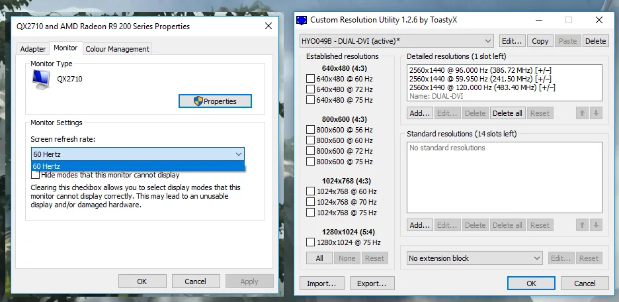Image resolution: width=619 pixels, height=302 pixels.
Task: Click Cancel in the QX2710 Properties dialog
Action: coord(195,281)
